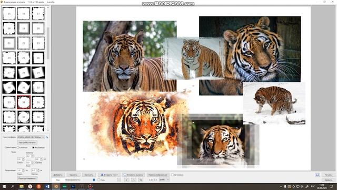Viewport: 337px width, 190px height.
Task: Click the top margin input field
Action: coord(28,156)
